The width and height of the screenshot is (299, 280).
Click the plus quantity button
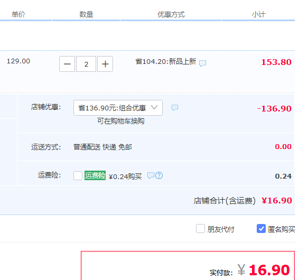point(105,64)
